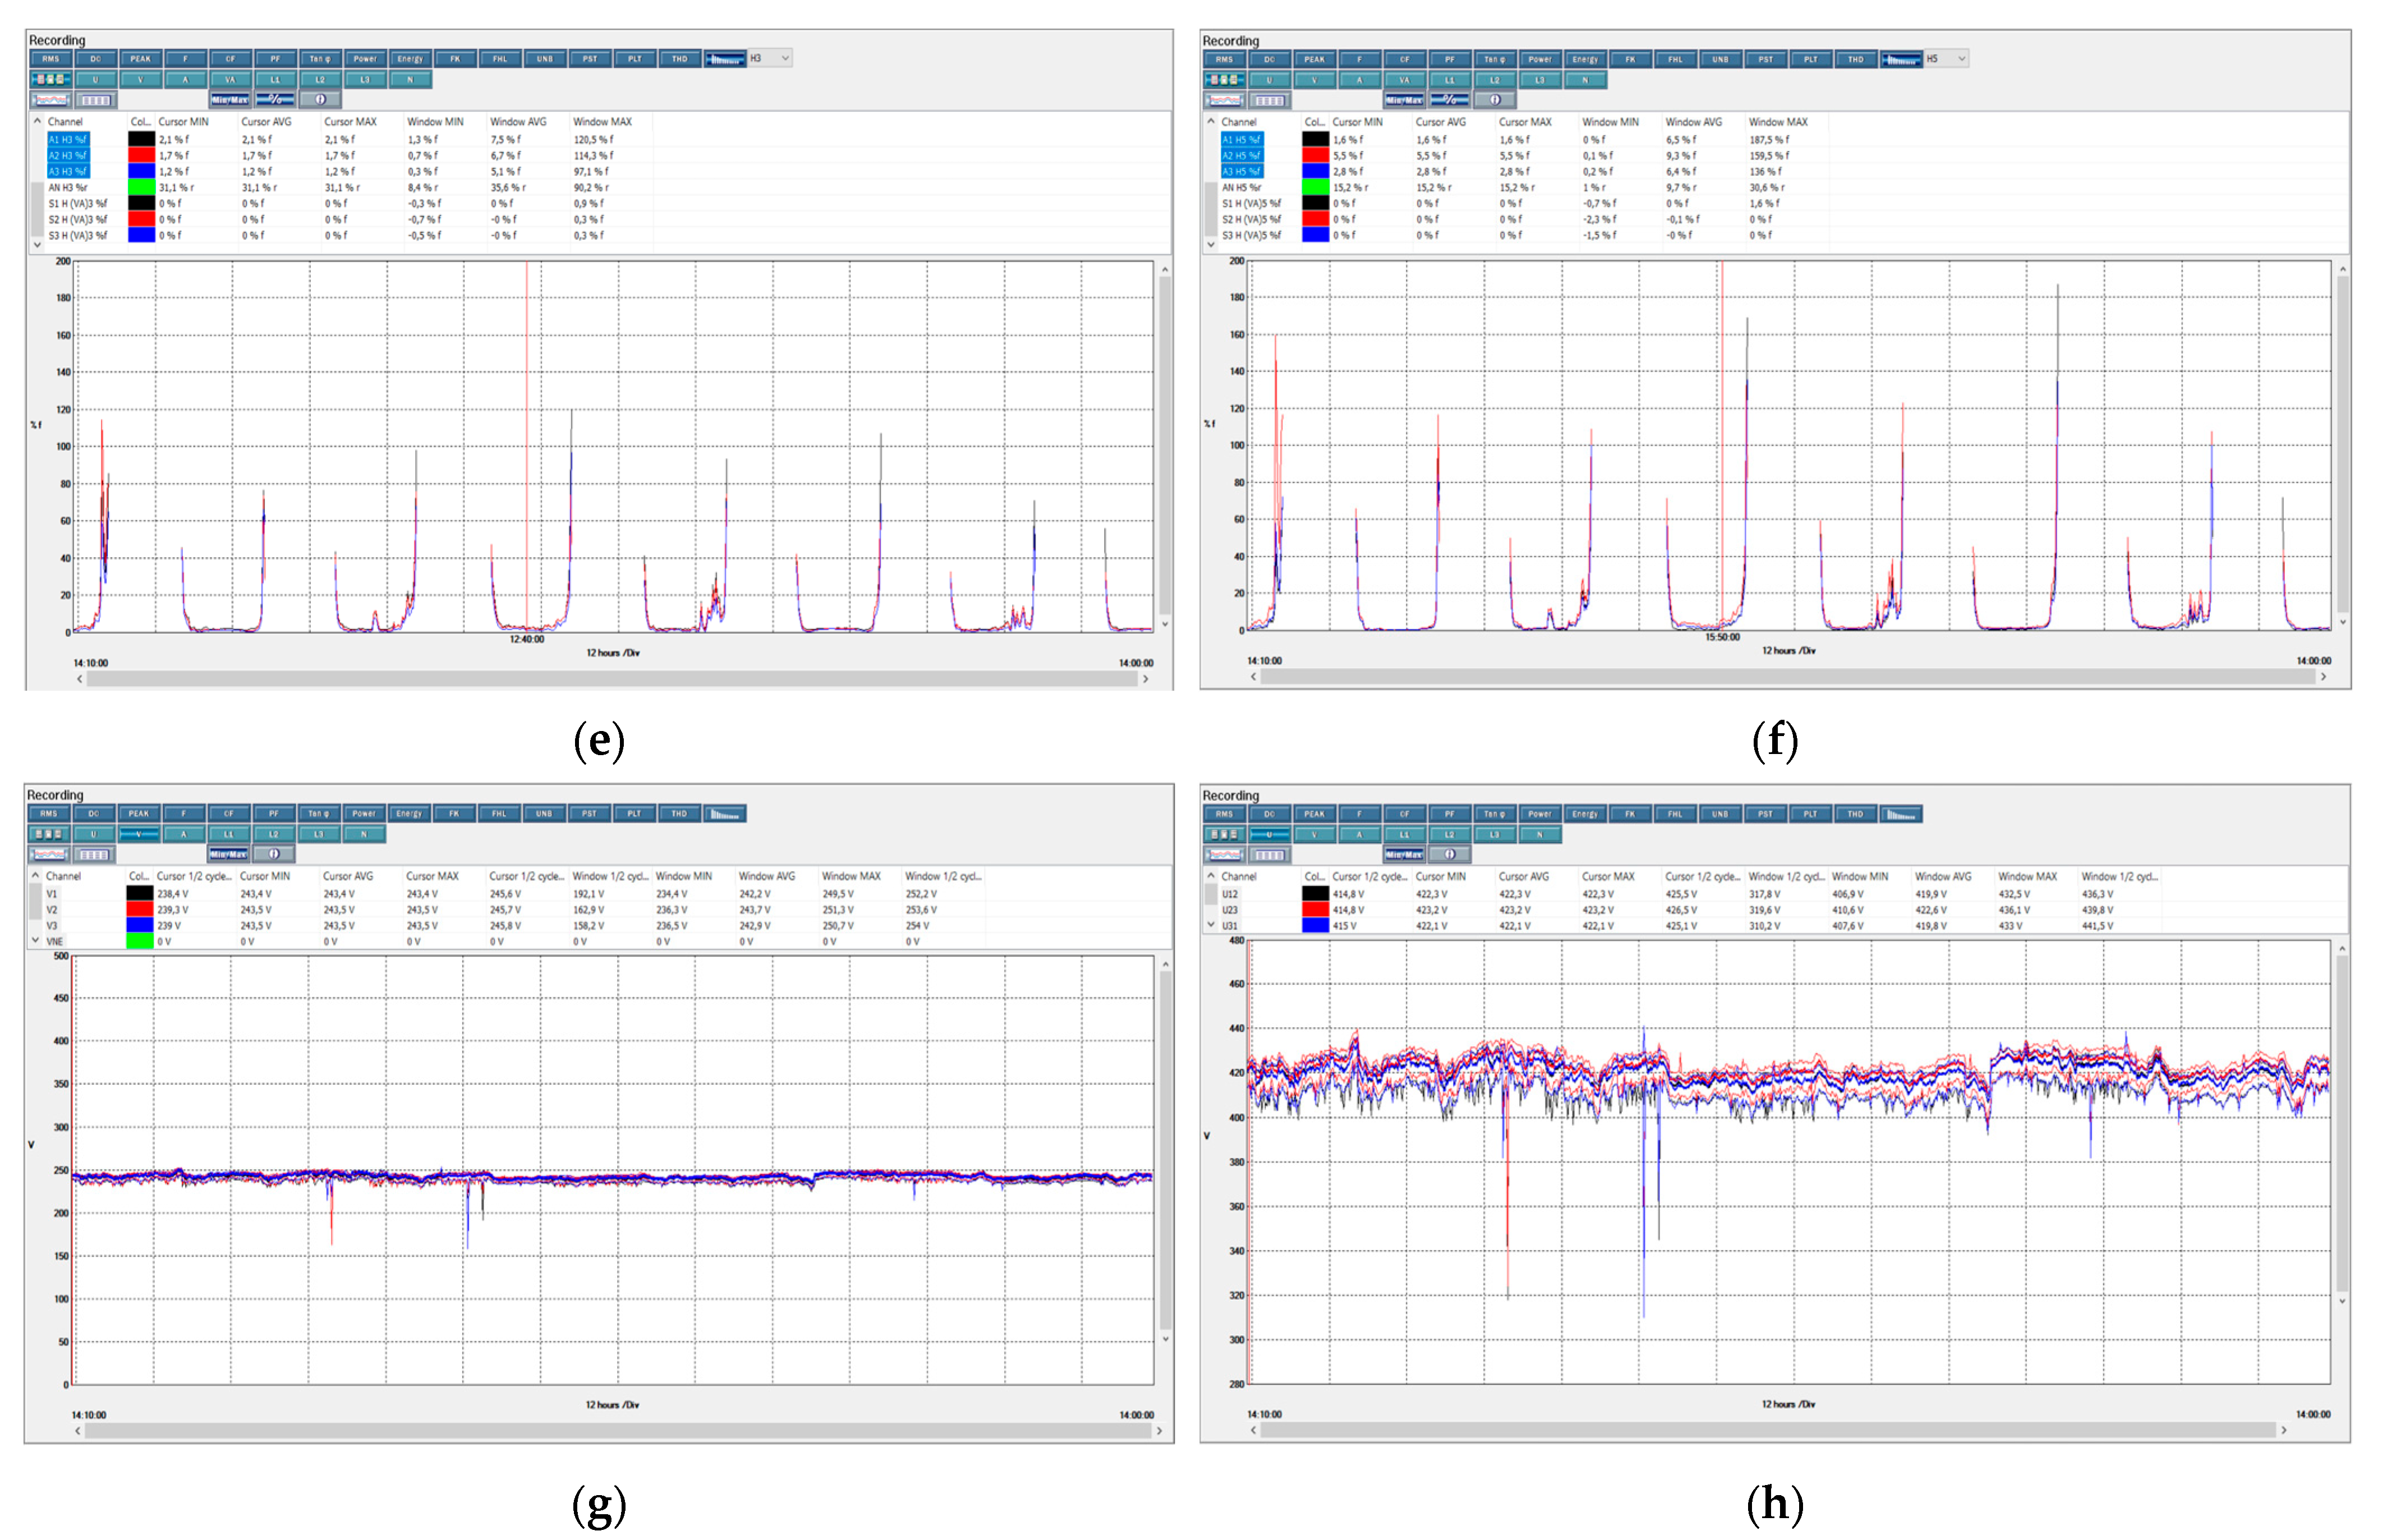The image size is (2382, 1540).
Task: Toggle the U filter button in panel (h)
Action: click(x=1269, y=834)
